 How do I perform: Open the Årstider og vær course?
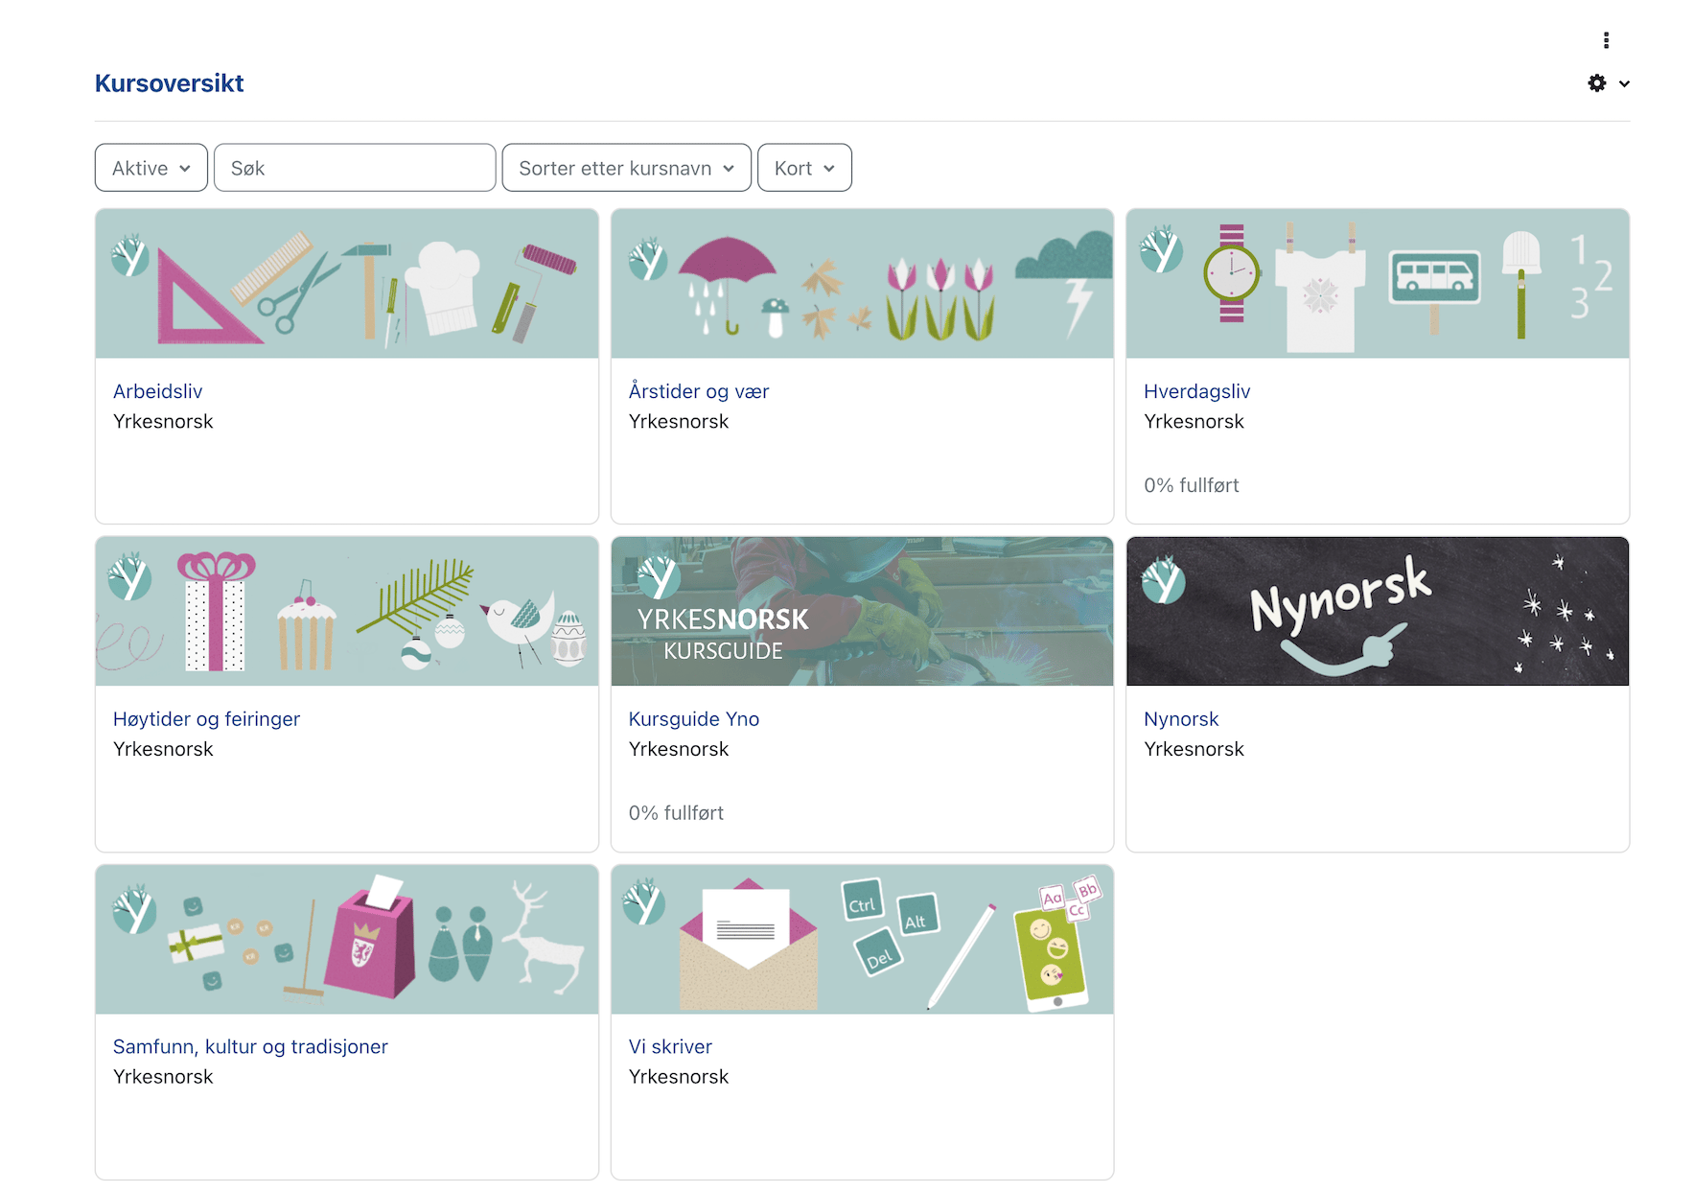pos(698,391)
